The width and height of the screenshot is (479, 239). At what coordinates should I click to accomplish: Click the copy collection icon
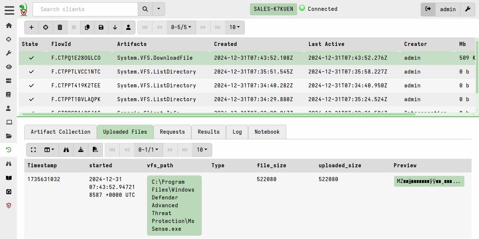tap(87, 27)
